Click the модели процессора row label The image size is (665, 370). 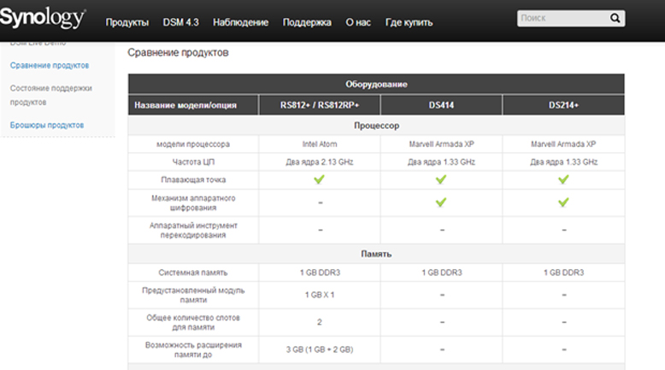click(193, 144)
